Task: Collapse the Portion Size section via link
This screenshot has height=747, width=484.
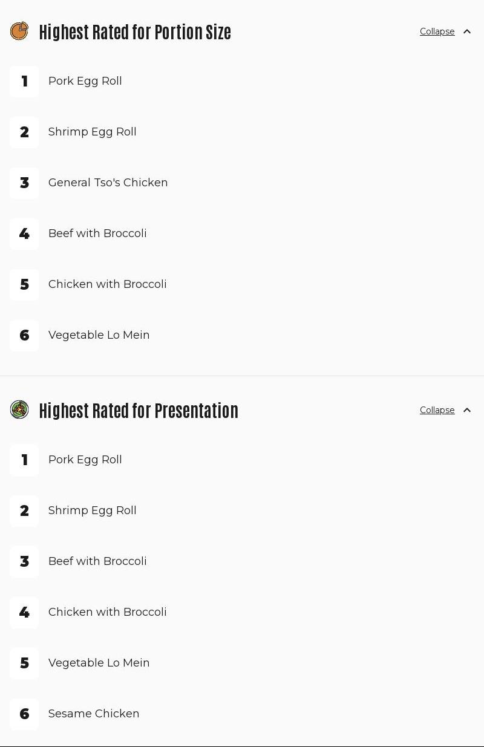Action: tap(437, 31)
